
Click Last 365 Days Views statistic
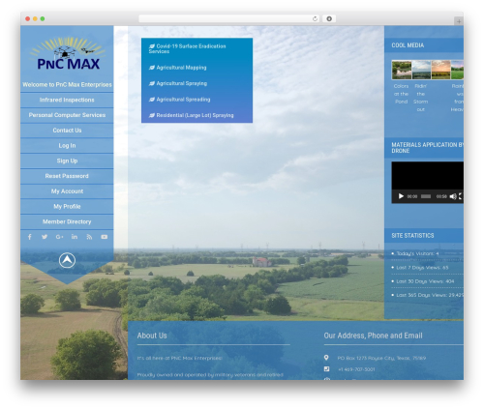click(430, 295)
